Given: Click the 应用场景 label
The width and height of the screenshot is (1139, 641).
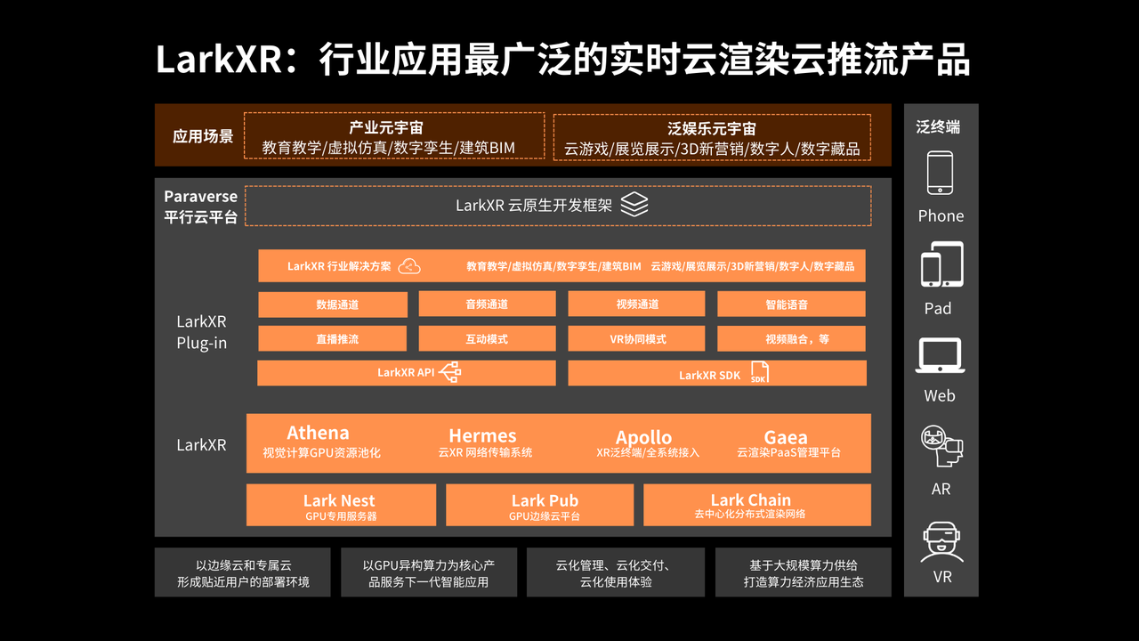Looking at the screenshot, I should 203,137.
